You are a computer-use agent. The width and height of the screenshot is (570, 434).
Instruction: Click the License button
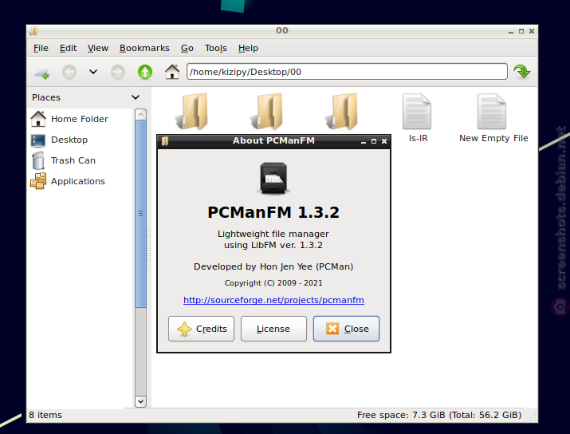273,329
